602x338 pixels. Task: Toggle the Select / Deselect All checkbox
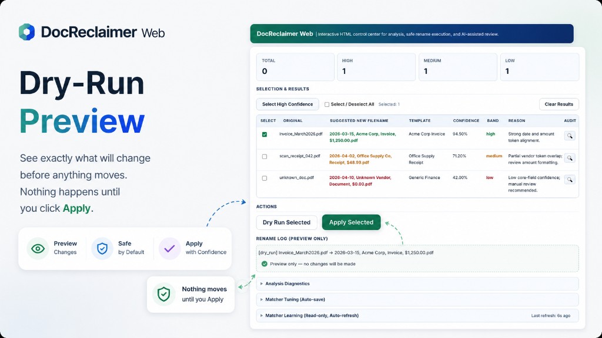point(327,104)
